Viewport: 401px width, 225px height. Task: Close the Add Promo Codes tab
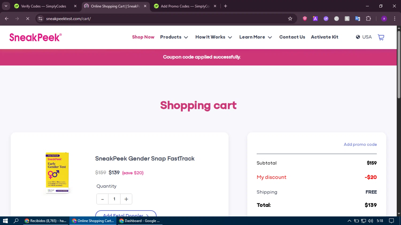pyautogui.click(x=215, y=6)
